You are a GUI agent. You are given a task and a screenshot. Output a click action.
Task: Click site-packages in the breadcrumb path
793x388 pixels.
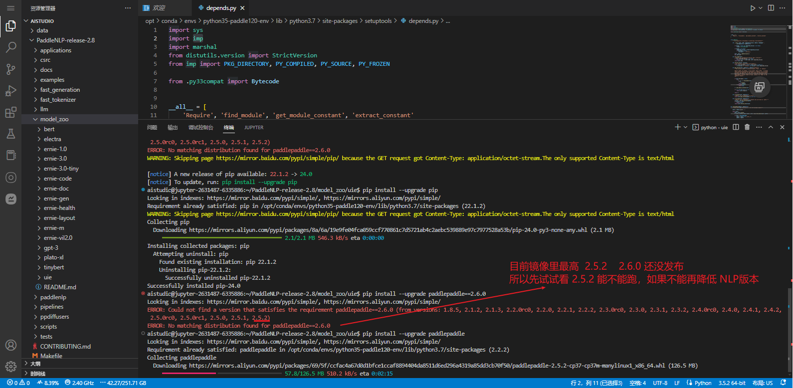coord(340,21)
